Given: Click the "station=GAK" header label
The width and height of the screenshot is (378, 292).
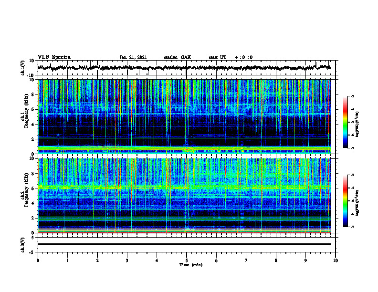Looking at the screenshot, I should click(178, 57).
